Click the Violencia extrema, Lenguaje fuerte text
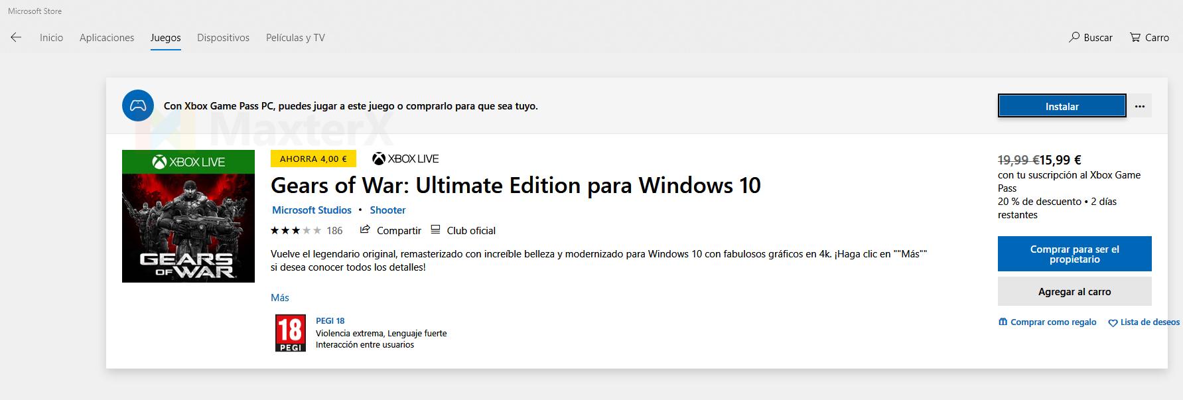This screenshot has height=400, width=1183. (382, 334)
